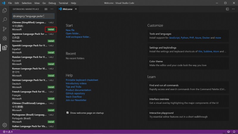Click the Azure support link
Screen dimensions: 238x134
click(198, 38)
